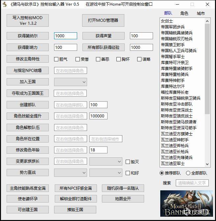
Task: Click the 修改角色年龄 button
Action: [28, 150]
